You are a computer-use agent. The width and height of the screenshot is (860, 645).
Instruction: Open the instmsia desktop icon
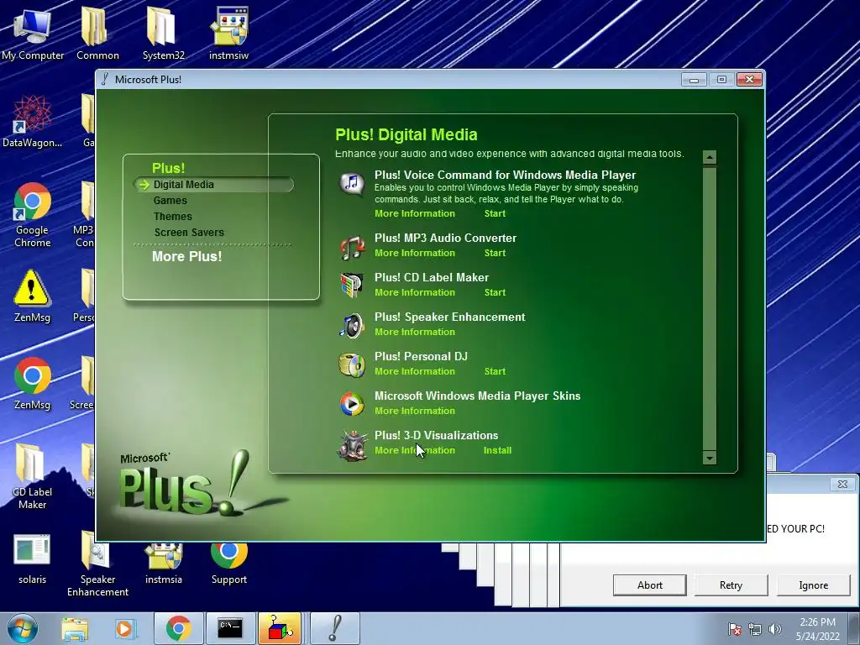coord(164,564)
